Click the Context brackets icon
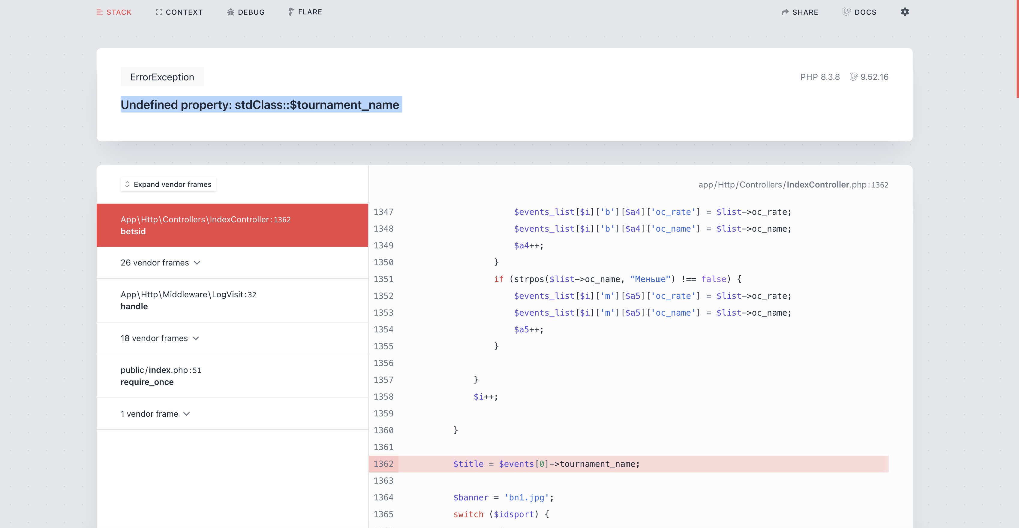The image size is (1019, 528). point(159,12)
